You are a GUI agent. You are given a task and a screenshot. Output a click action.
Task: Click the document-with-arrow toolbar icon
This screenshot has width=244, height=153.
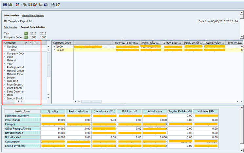click(x=53, y=5)
